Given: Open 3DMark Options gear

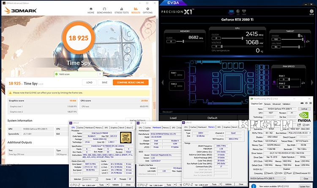Looking at the screenshot, I should pos(148,10).
